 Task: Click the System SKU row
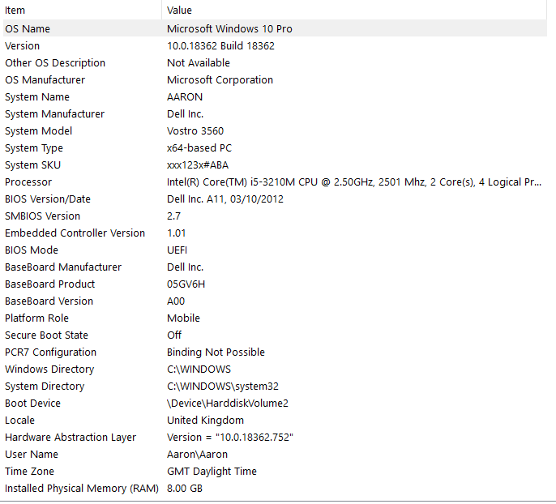click(x=32, y=164)
